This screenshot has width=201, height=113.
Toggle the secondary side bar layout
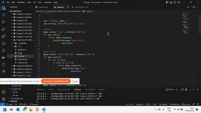coord(175,2)
